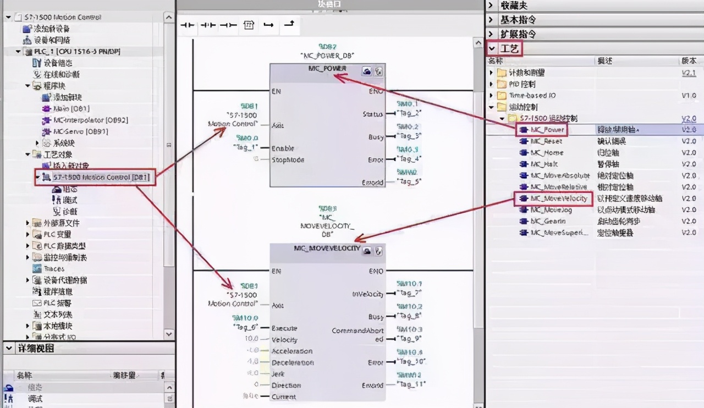Open diagnostics icon on the MC_MOVEVELOCITY block
Image resolution: width=704 pixels, height=408 pixels.
click(x=378, y=251)
